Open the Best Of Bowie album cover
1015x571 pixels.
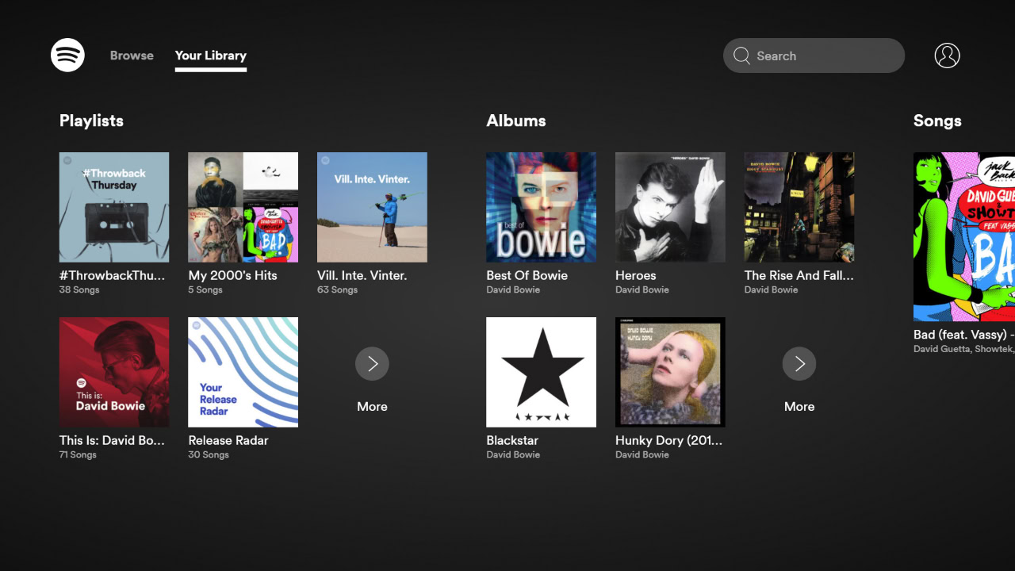pos(541,207)
